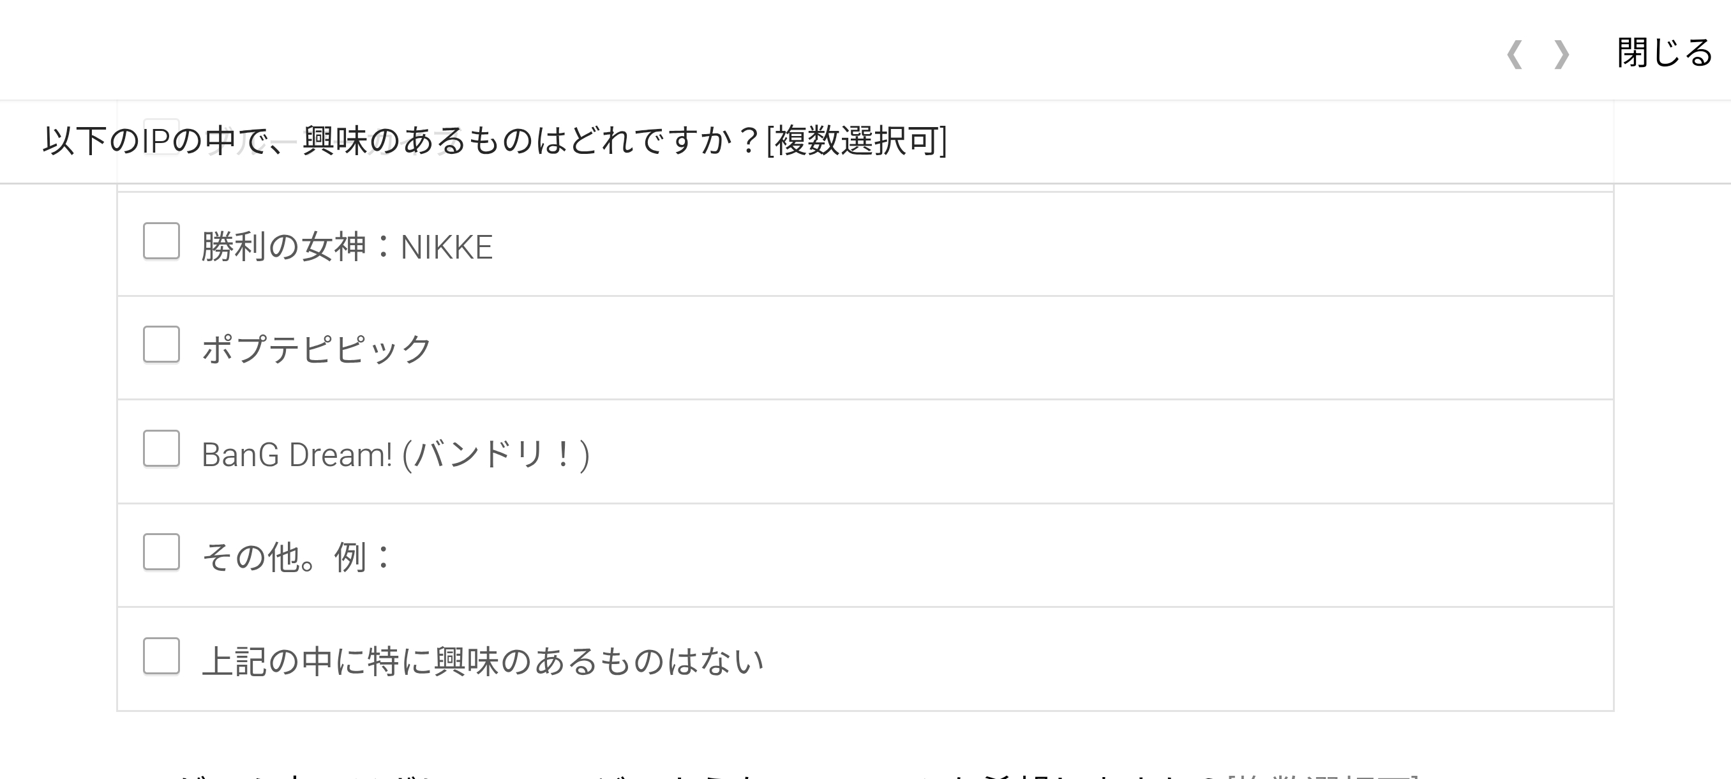Click the [複数選択可] text in heading
1731x779 pixels.
[x=856, y=141]
